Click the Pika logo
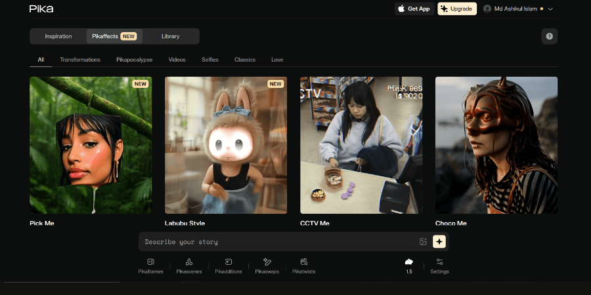The width and height of the screenshot is (591, 295). pos(41,9)
